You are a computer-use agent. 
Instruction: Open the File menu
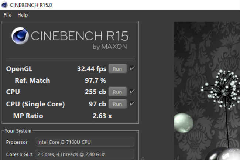pos(7,15)
